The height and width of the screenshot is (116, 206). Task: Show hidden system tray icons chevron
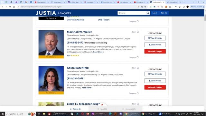tap(176, 114)
